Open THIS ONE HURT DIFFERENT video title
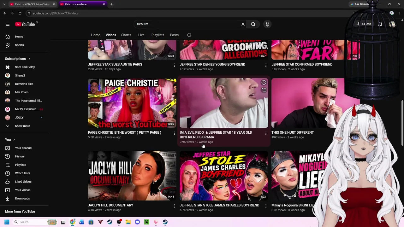The width and height of the screenshot is (404, 227). click(x=293, y=132)
